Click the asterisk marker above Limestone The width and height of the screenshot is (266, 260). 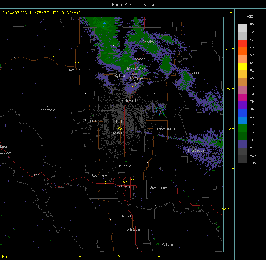[x=47, y=107]
